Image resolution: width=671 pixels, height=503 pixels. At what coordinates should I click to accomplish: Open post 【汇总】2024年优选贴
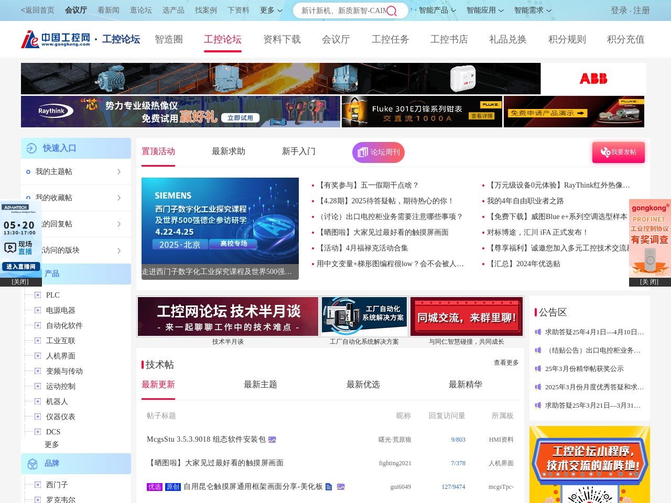tap(524, 264)
